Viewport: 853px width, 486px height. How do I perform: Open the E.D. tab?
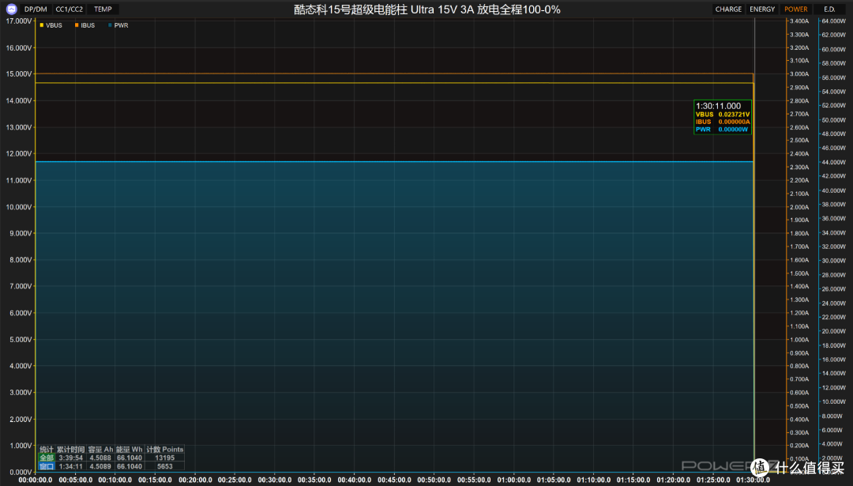click(829, 9)
